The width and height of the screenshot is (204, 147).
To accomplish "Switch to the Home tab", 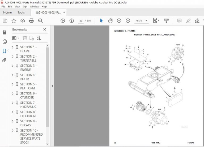I will click(7, 12).
